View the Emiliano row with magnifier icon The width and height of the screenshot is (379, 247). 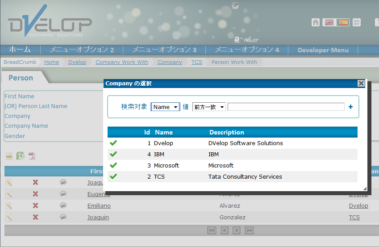pos(63,205)
